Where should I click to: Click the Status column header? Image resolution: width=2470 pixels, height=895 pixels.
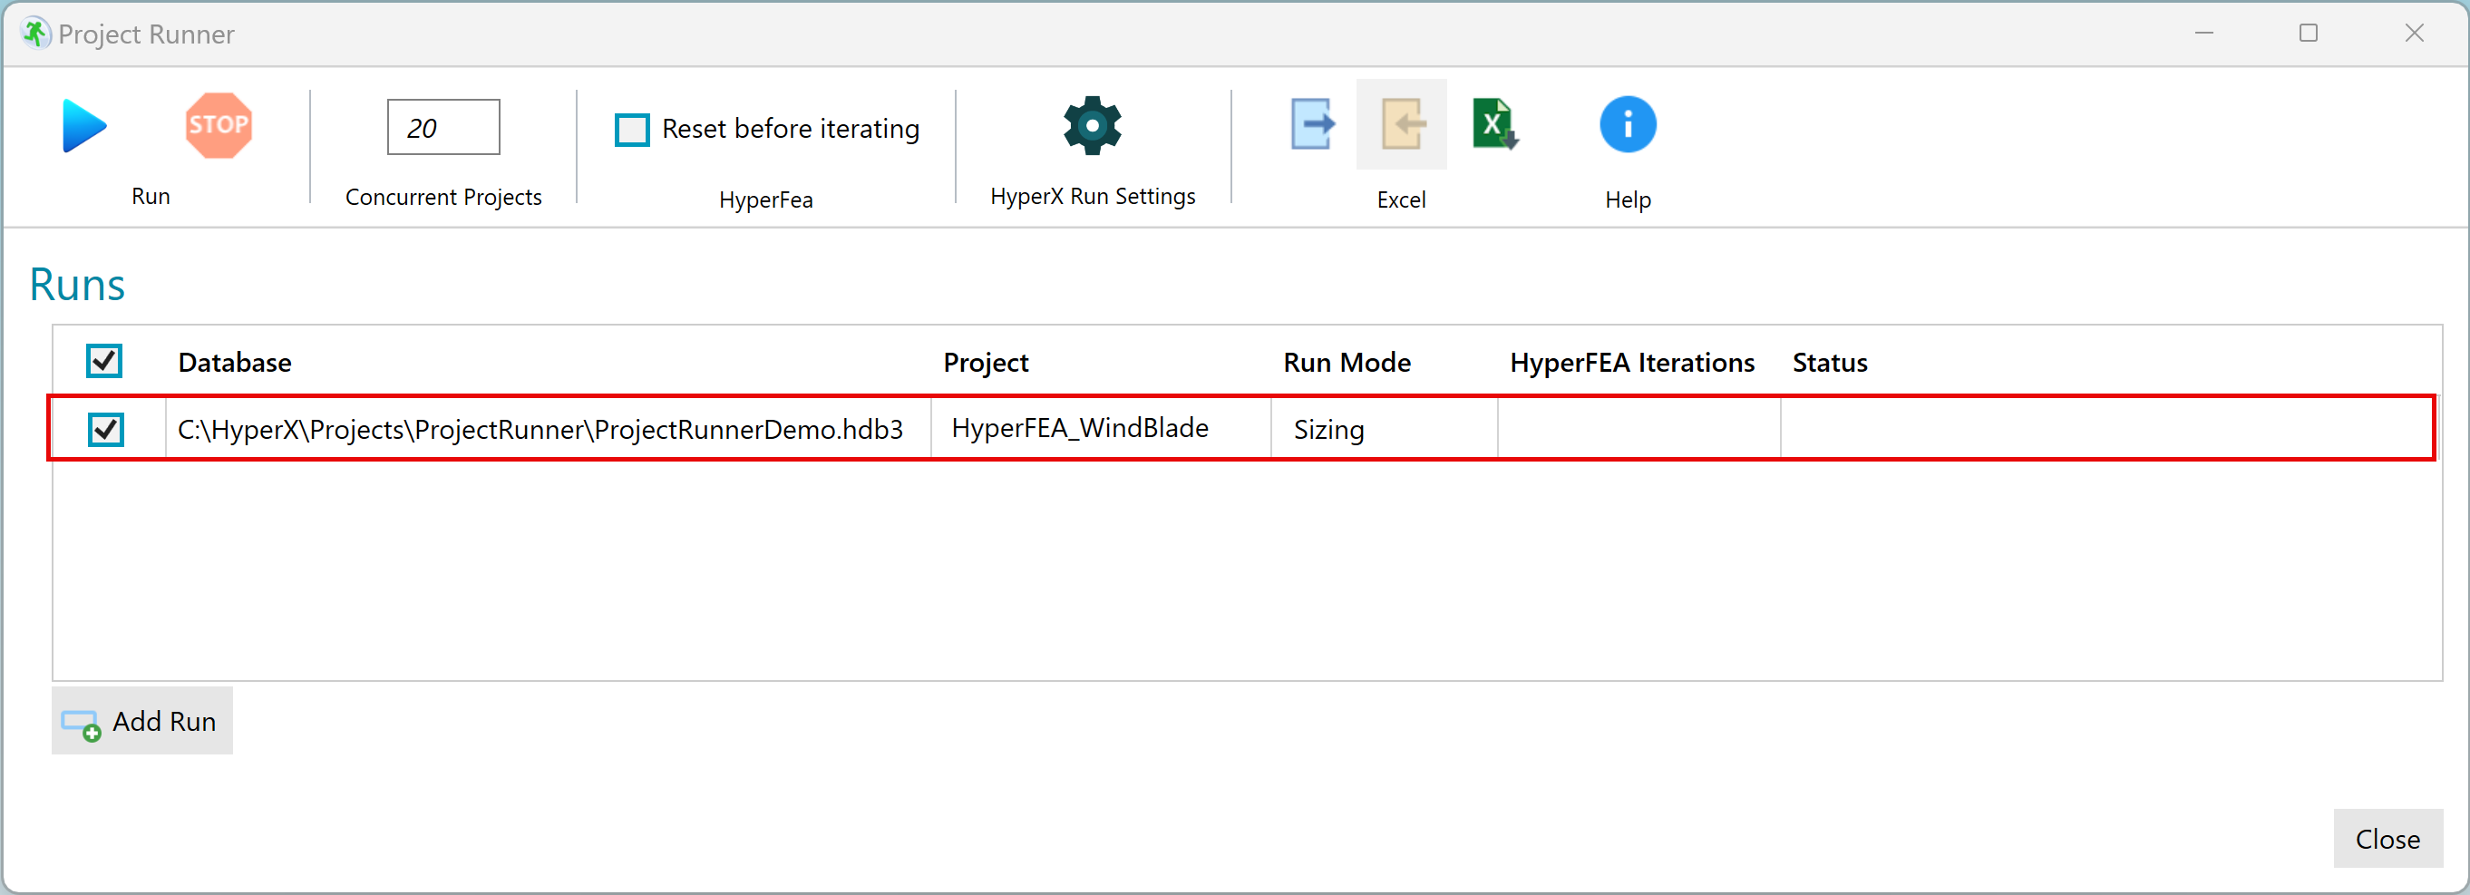[x=1830, y=363]
